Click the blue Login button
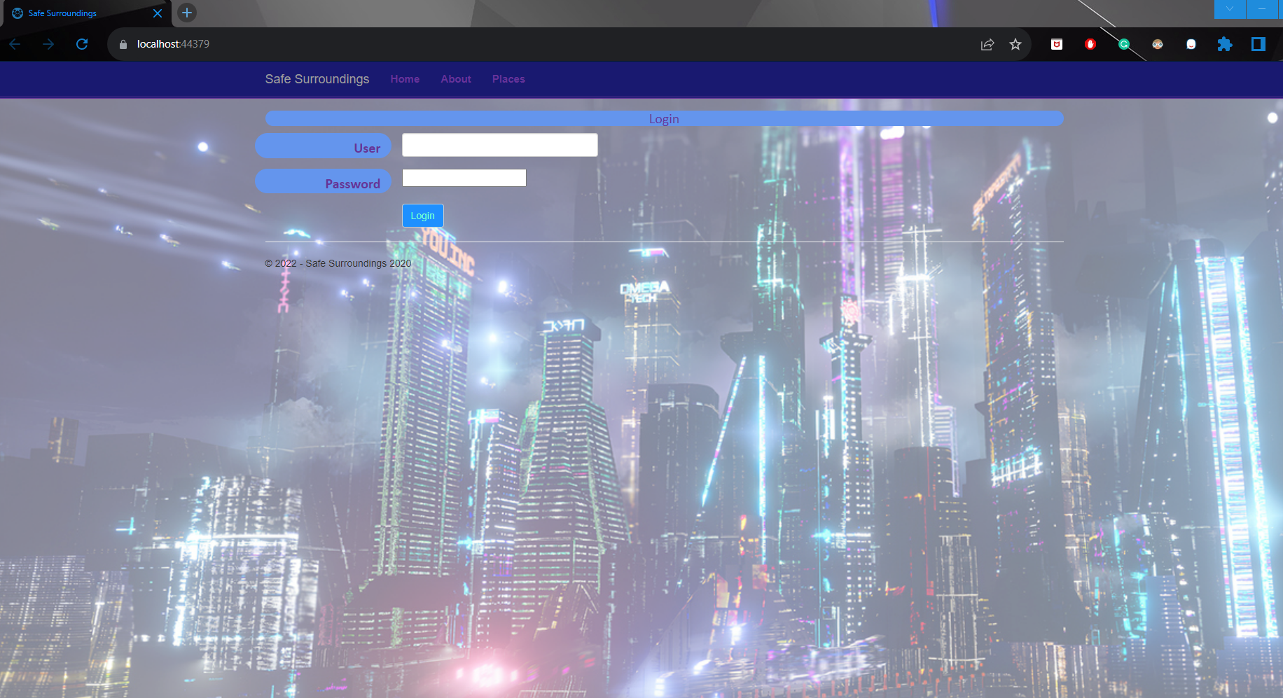The height and width of the screenshot is (698, 1283). pyautogui.click(x=423, y=216)
